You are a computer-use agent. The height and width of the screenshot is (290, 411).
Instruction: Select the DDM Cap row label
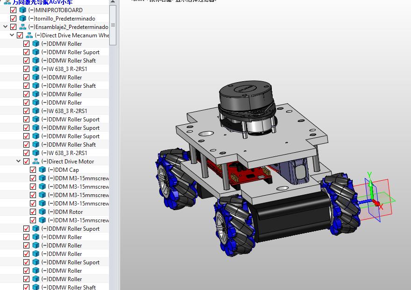(x=63, y=170)
